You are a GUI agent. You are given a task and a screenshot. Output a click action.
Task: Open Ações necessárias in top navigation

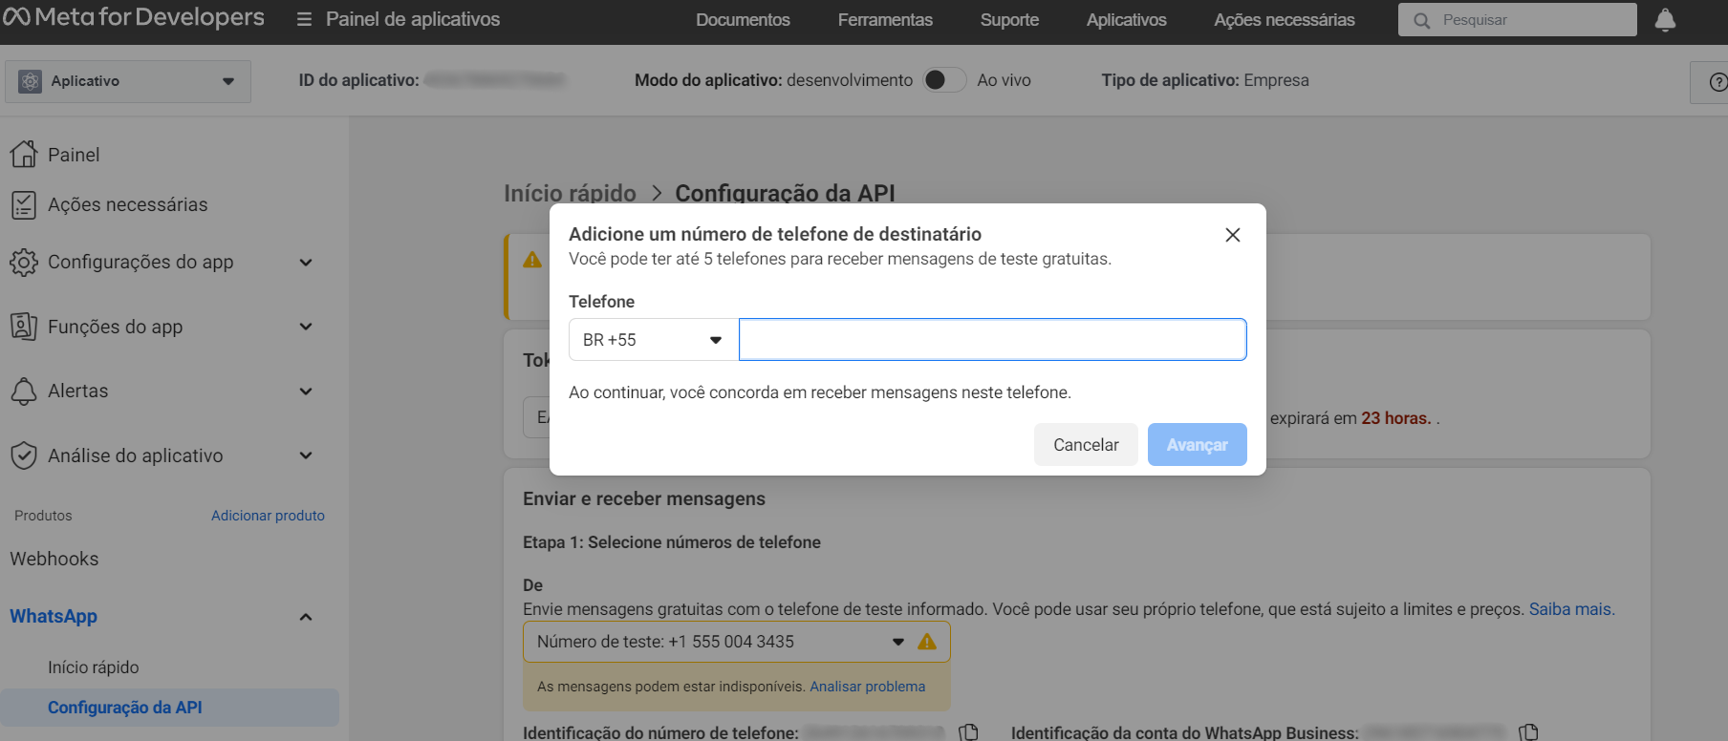click(1285, 20)
